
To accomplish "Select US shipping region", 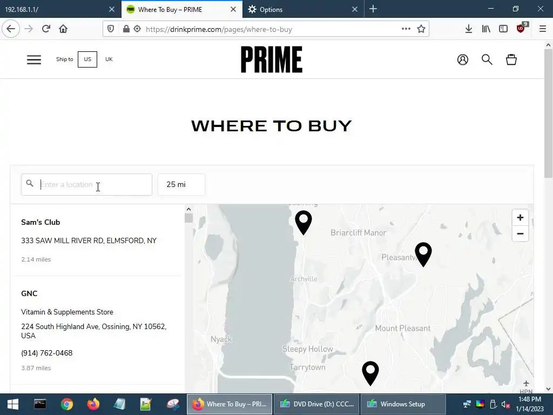I will [x=87, y=59].
